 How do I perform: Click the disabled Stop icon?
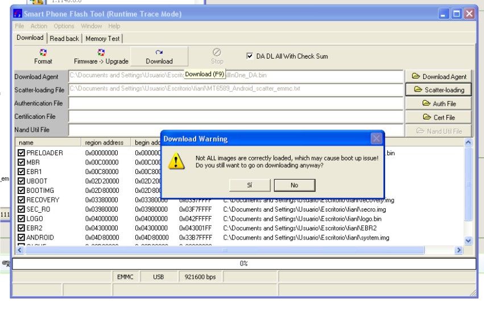[x=217, y=52]
